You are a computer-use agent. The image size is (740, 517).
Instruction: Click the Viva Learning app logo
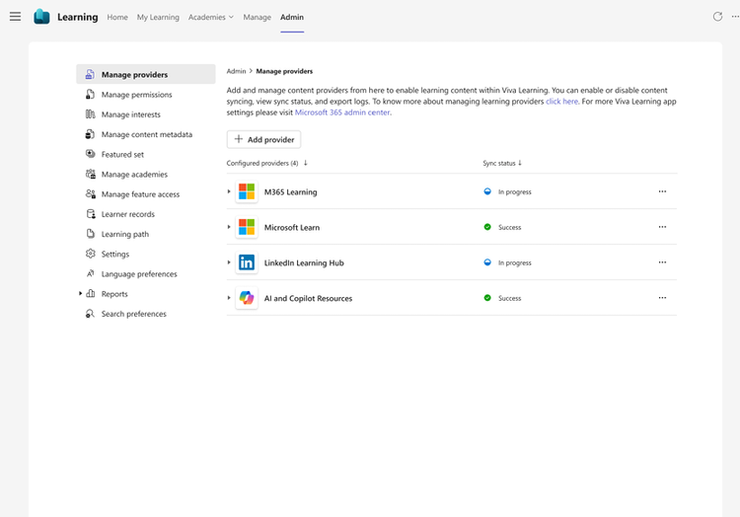point(41,17)
